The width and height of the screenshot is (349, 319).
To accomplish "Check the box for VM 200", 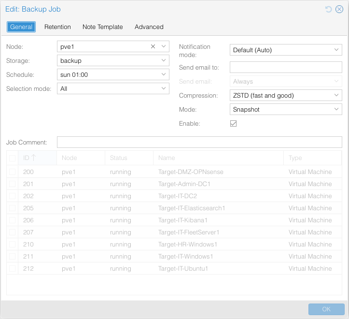I will coord(13,172).
